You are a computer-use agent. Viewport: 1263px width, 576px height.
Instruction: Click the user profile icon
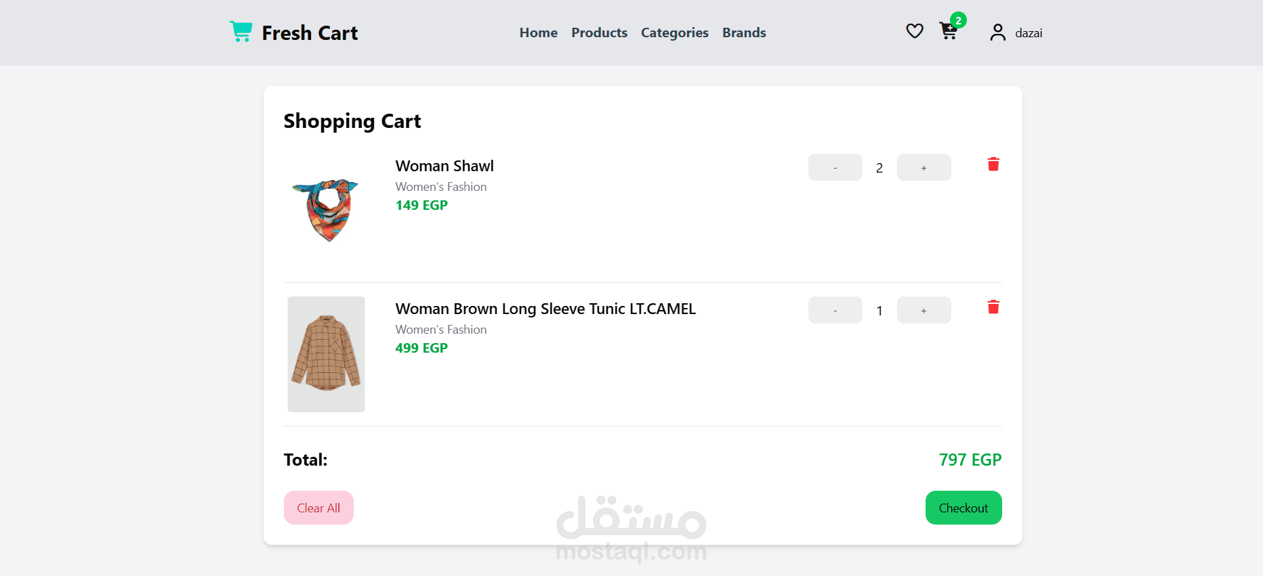pyautogui.click(x=997, y=32)
